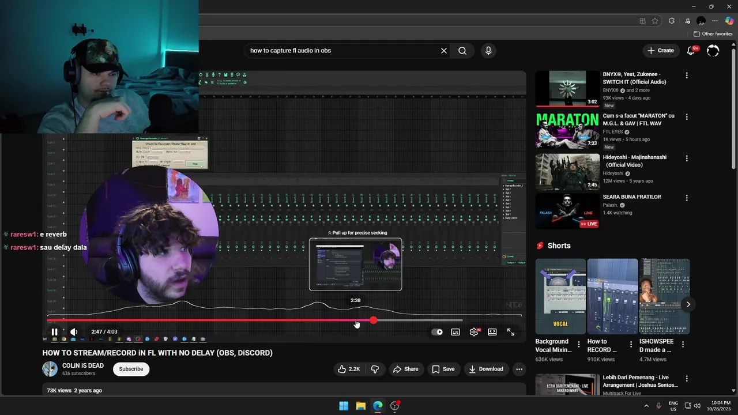Expand description at '73K views 2 years ago'
738x415 pixels.
point(74,391)
